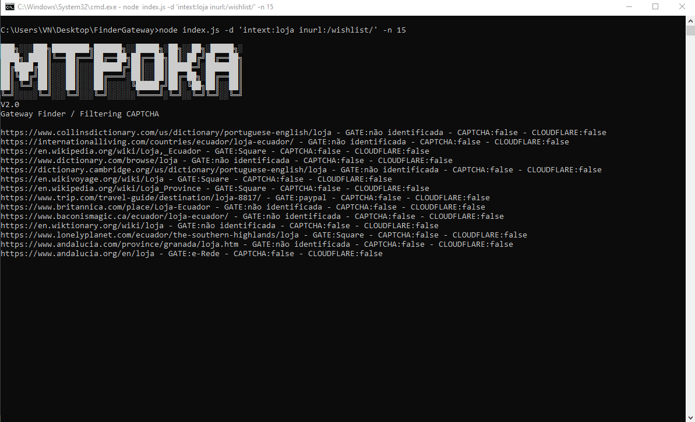Click the vertical scrollbar thumb
Screen dimensions: 695x422
click(x=690, y=30)
